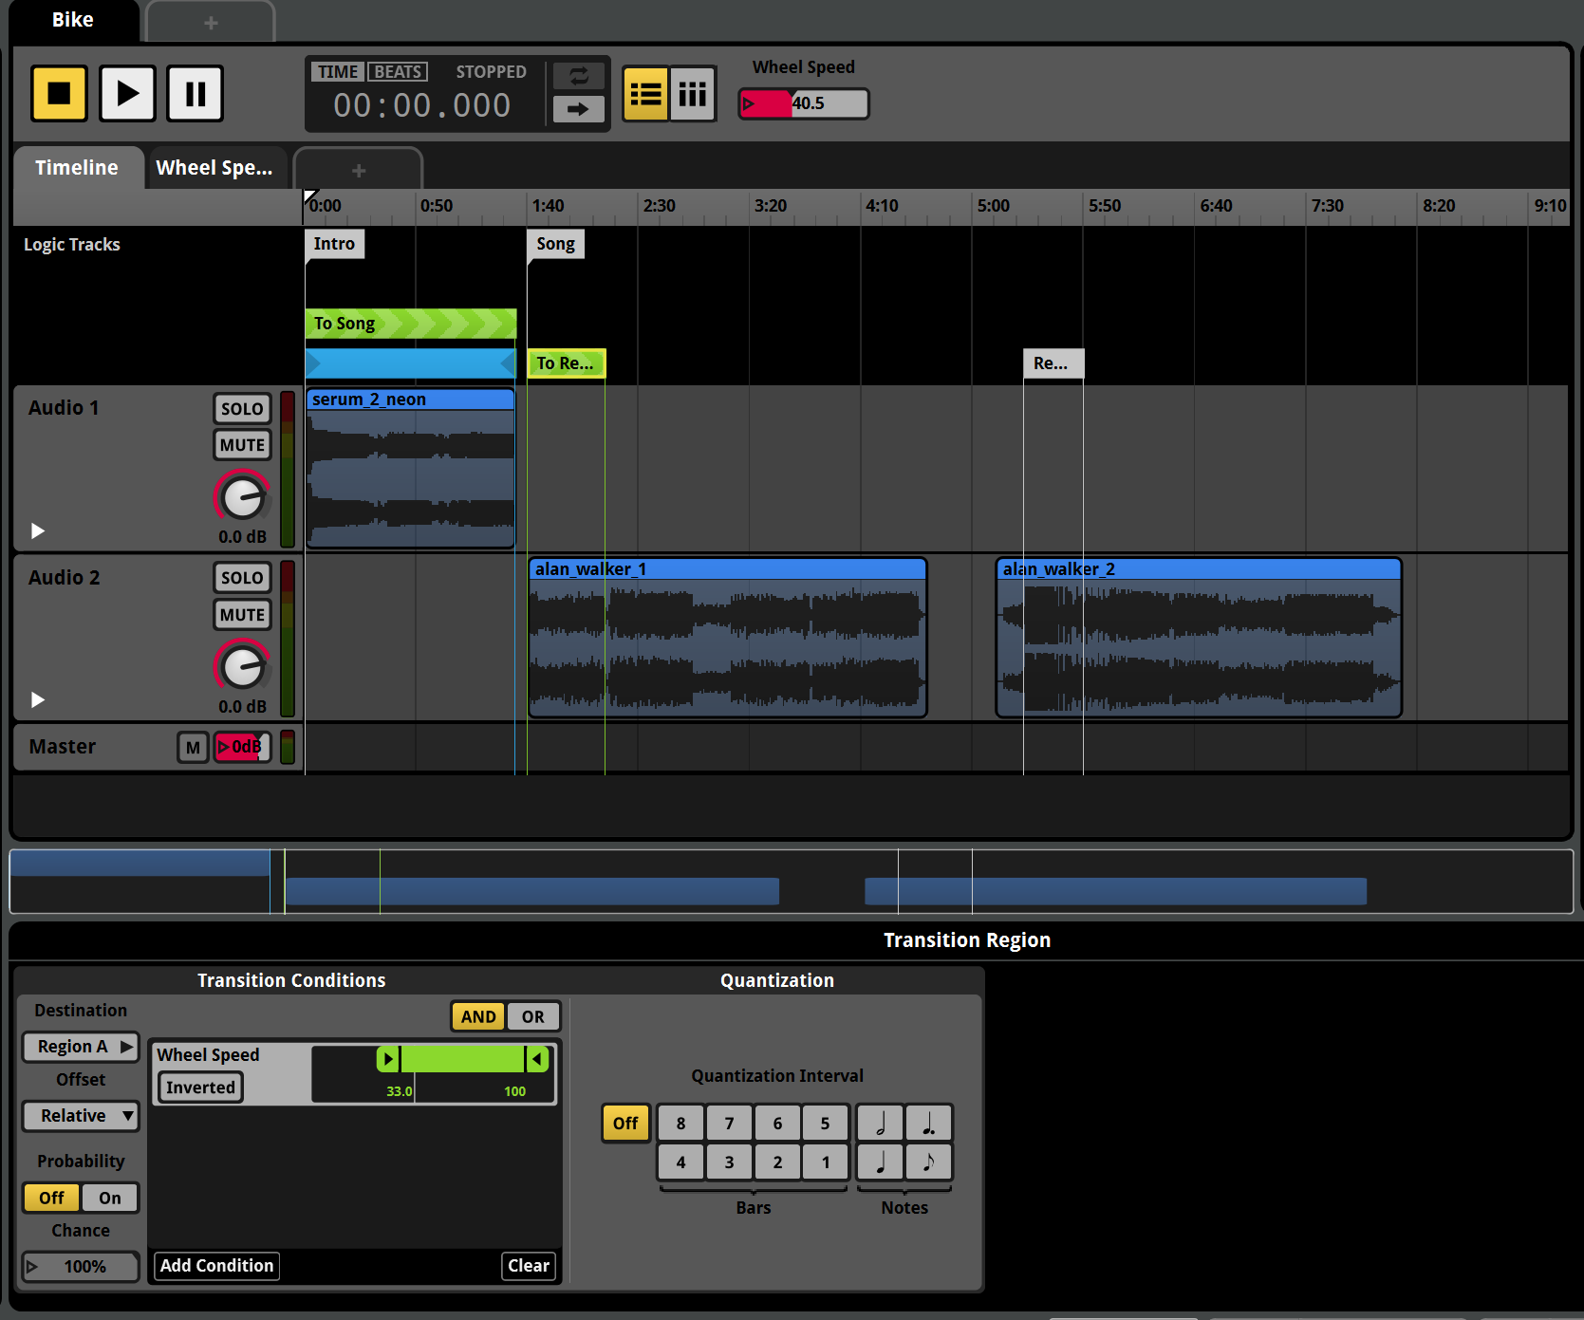
Task: Open the grid view panel icon
Action: pos(692,93)
